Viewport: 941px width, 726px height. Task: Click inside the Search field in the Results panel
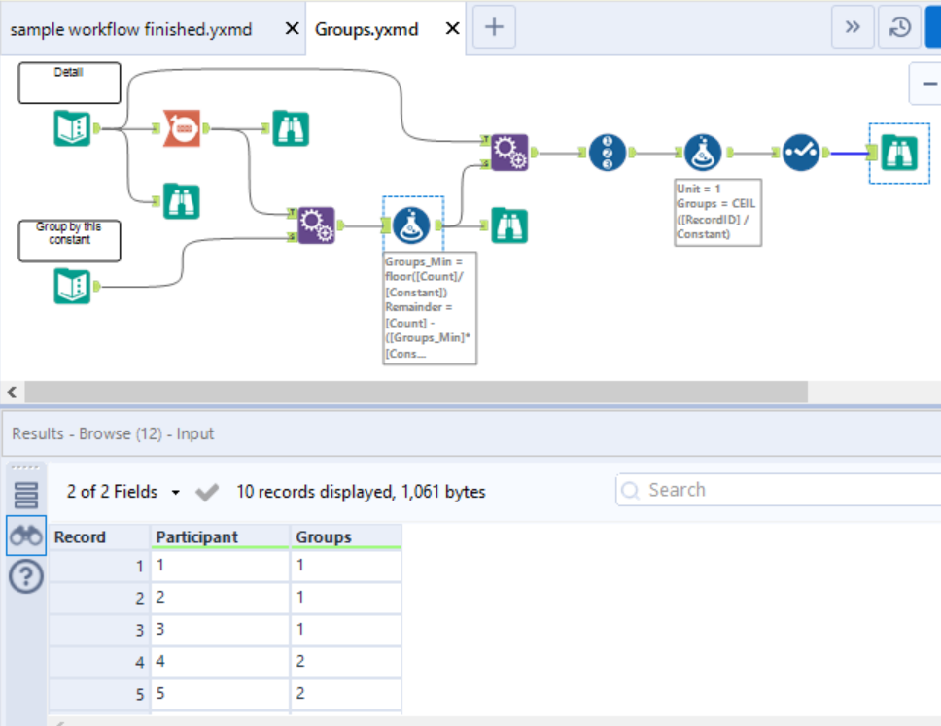[758, 489]
